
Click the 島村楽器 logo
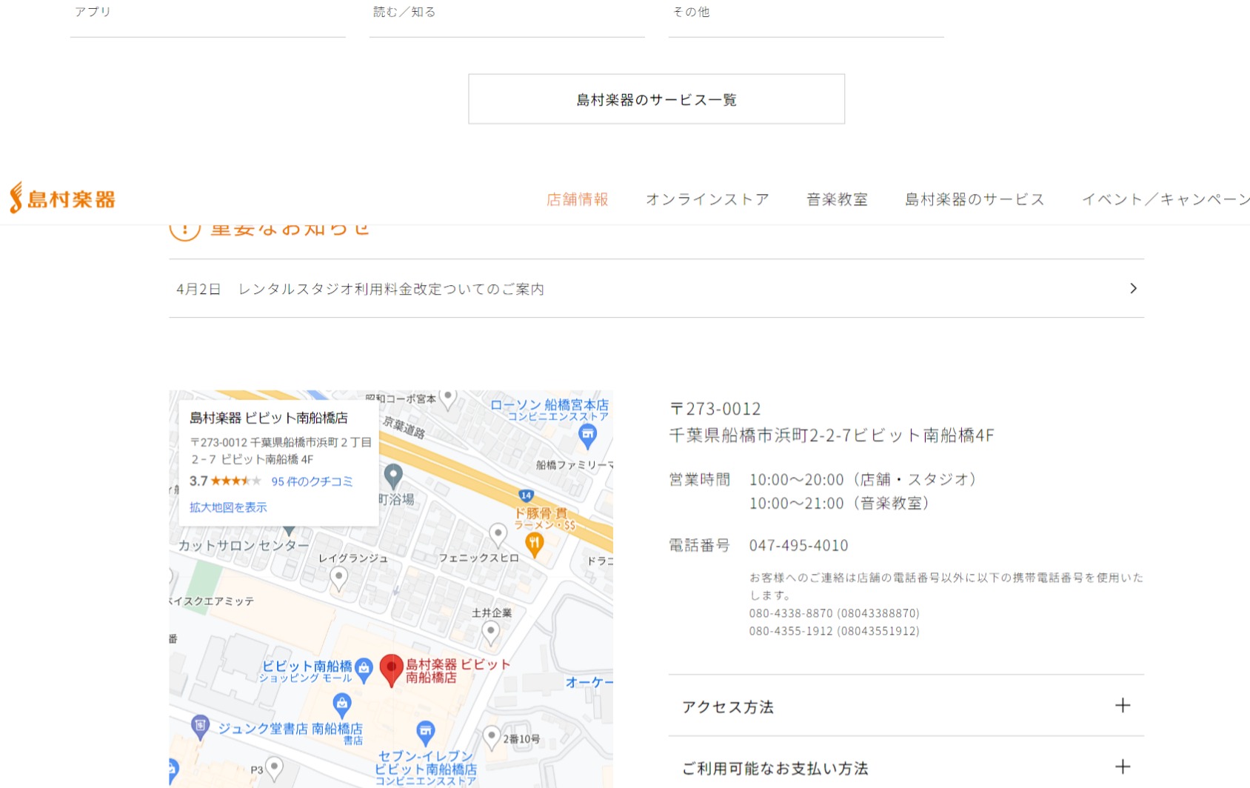[62, 198]
